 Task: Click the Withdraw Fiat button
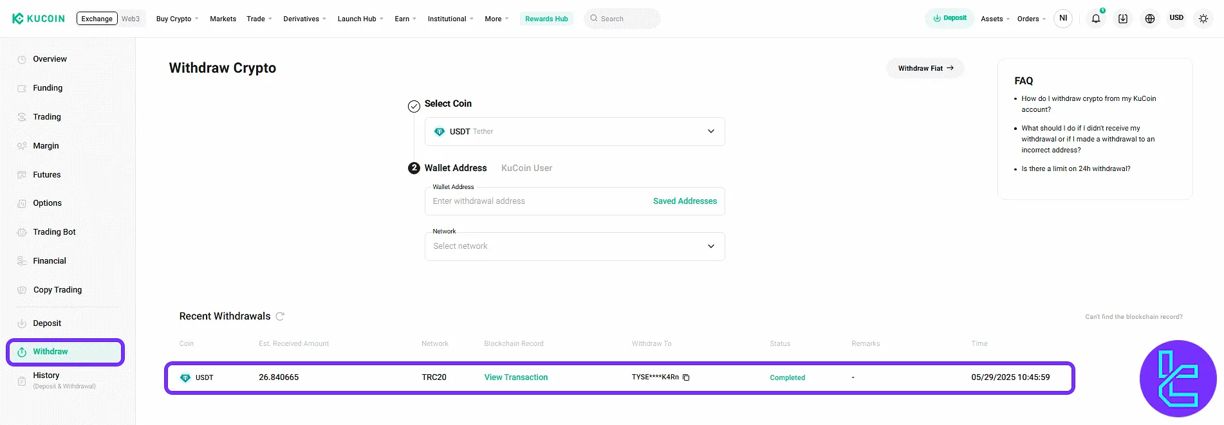coord(925,68)
